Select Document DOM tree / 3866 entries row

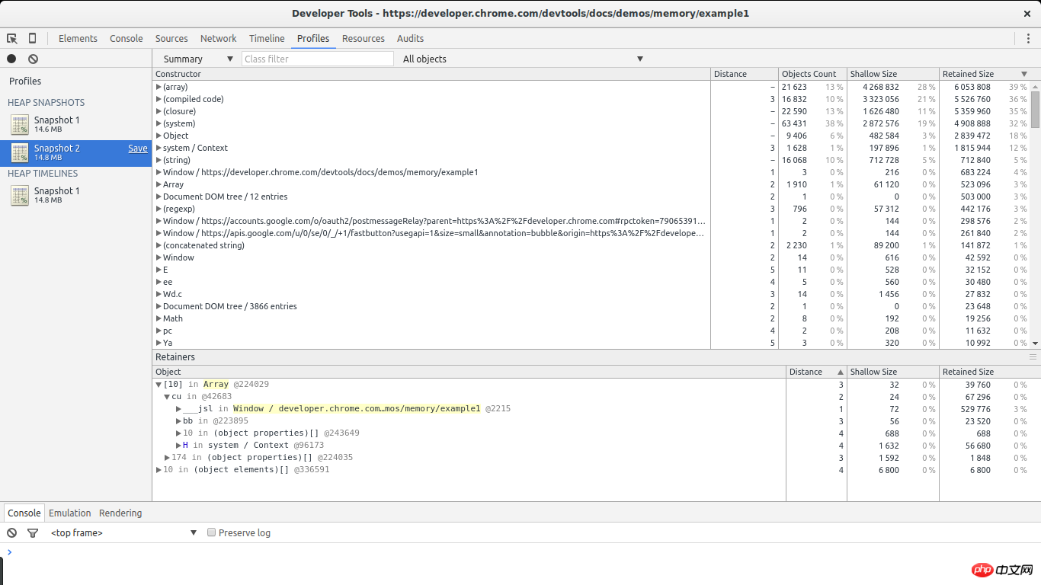[x=591, y=306]
